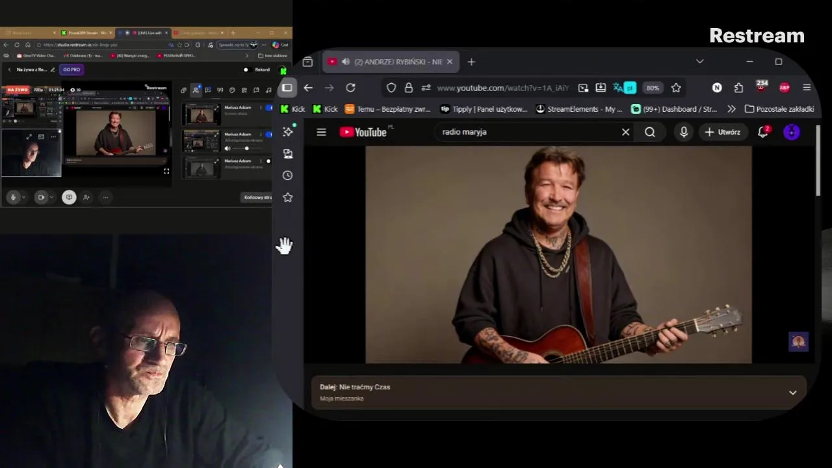Open the list all tabs chevron

click(699, 61)
